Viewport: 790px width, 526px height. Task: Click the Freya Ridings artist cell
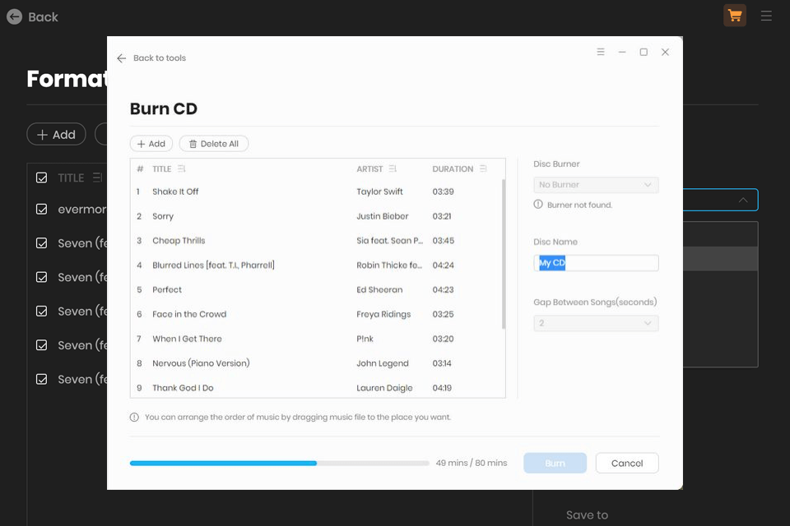tap(383, 314)
